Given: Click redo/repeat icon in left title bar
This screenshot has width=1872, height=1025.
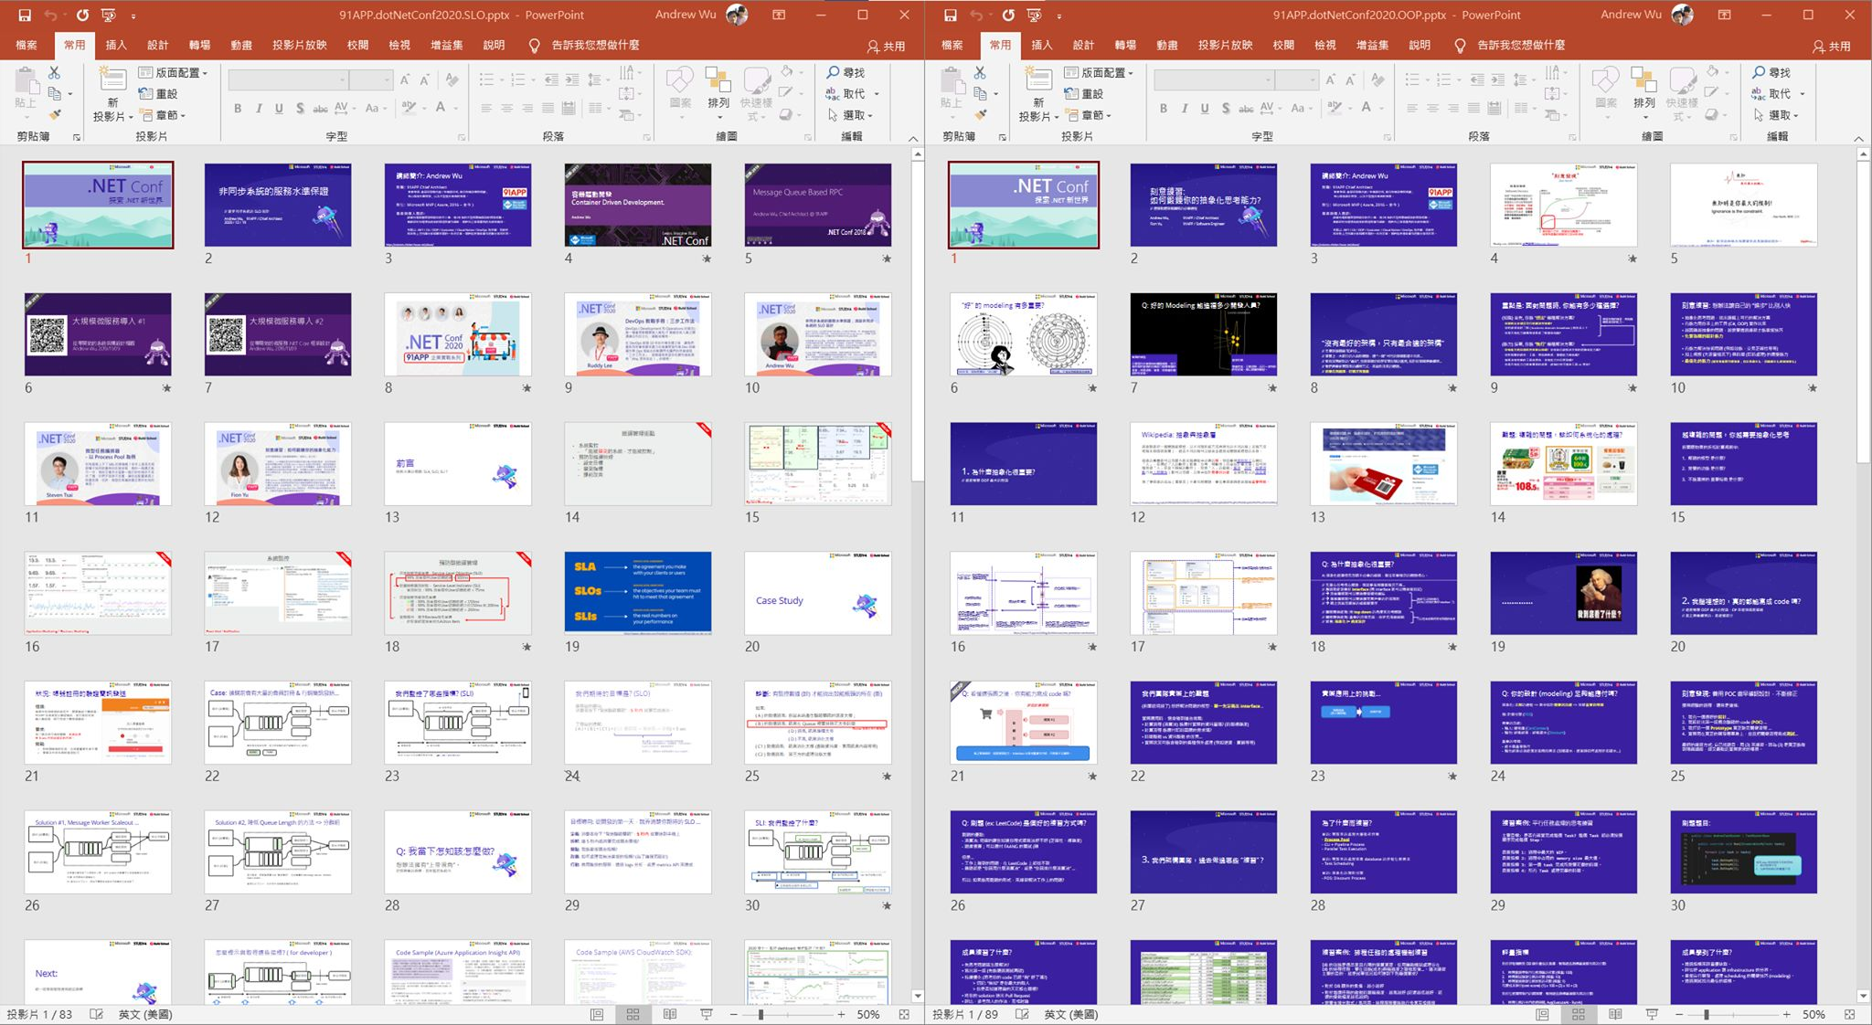Looking at the screenshot, I should pyautogui.click(x=82, y=16).
